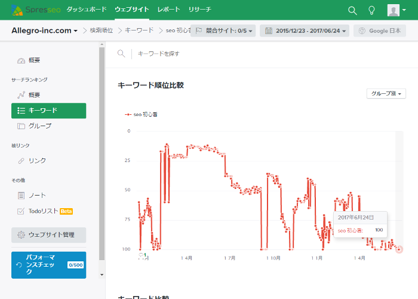Click the gear icon in ウェブサイト管理
Image resolution: width=418 pixels, height=299 pixels.
pyautogui.click(x=21, y=235)
